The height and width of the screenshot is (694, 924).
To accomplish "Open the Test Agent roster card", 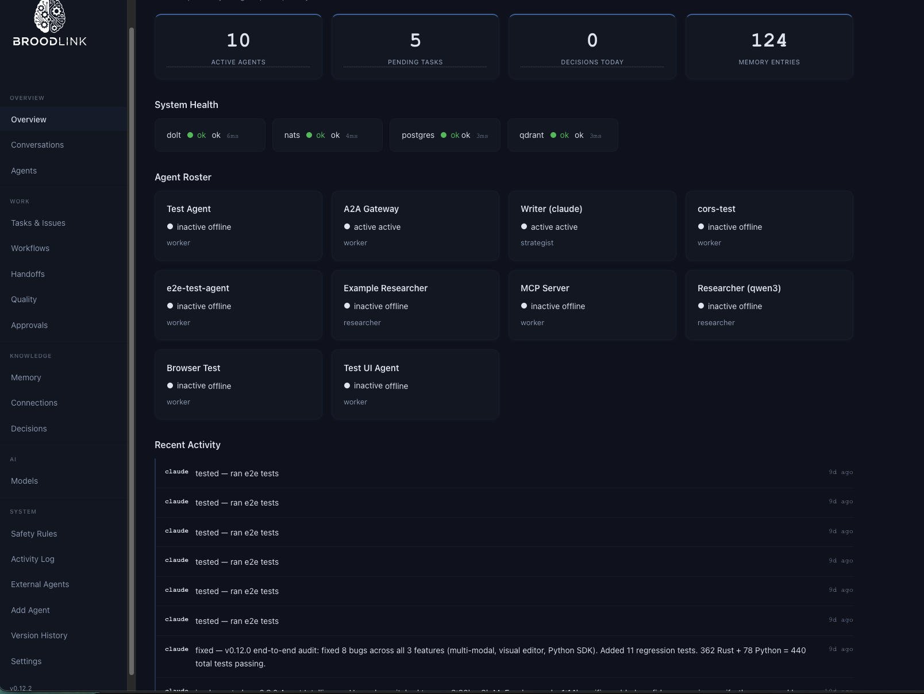I will (238, 226).
